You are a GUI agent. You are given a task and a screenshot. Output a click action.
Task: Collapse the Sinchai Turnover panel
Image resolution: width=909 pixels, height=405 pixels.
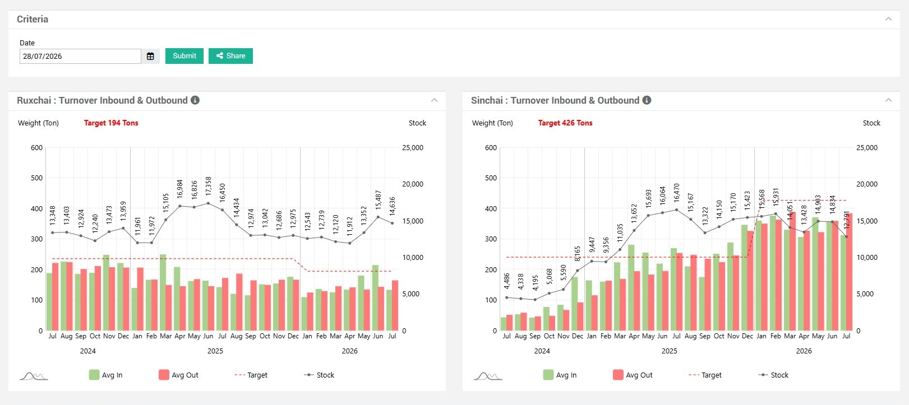(x=888, y=100)
